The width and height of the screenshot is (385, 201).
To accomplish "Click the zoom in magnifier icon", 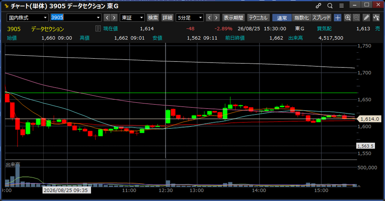I will click(x=348, y=18).
